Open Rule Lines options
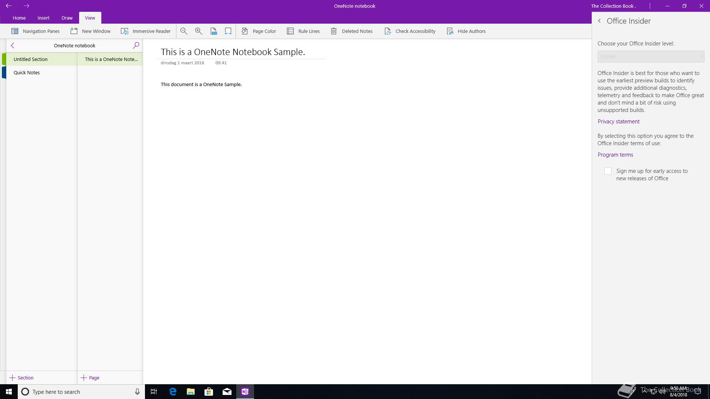 point(303,31)
